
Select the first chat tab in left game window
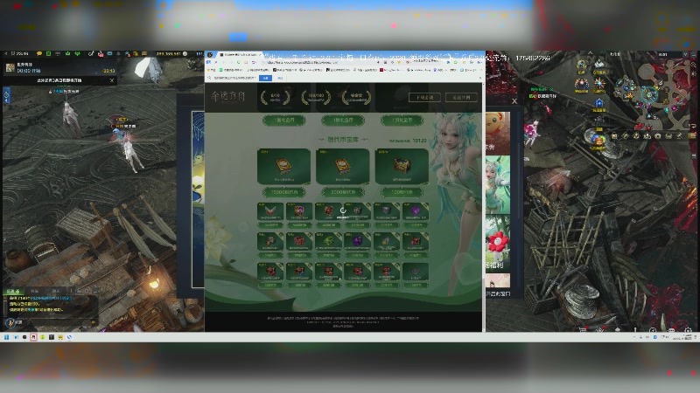coord(12,291)
